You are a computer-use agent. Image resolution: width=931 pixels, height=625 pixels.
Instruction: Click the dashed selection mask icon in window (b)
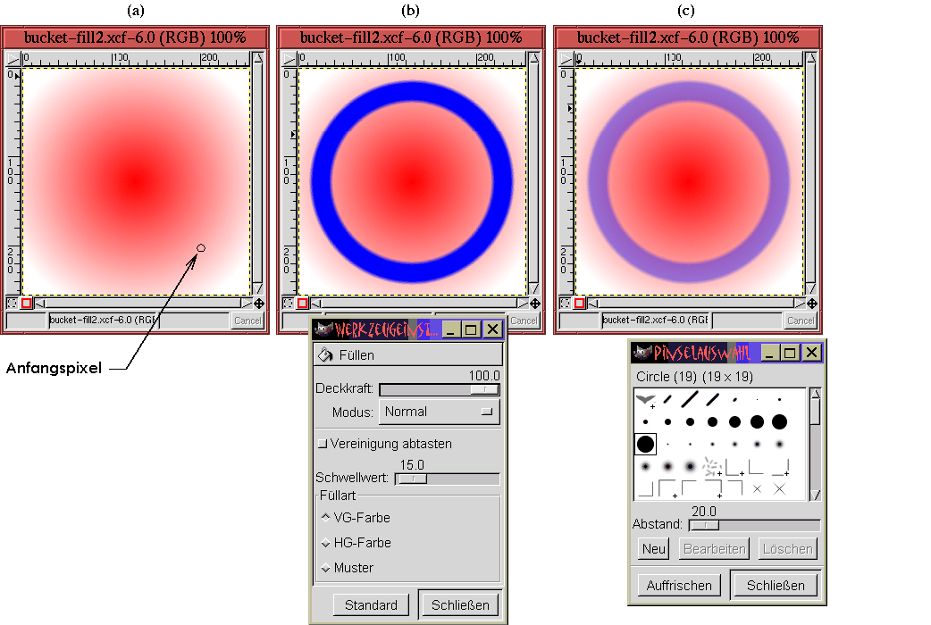289,304
